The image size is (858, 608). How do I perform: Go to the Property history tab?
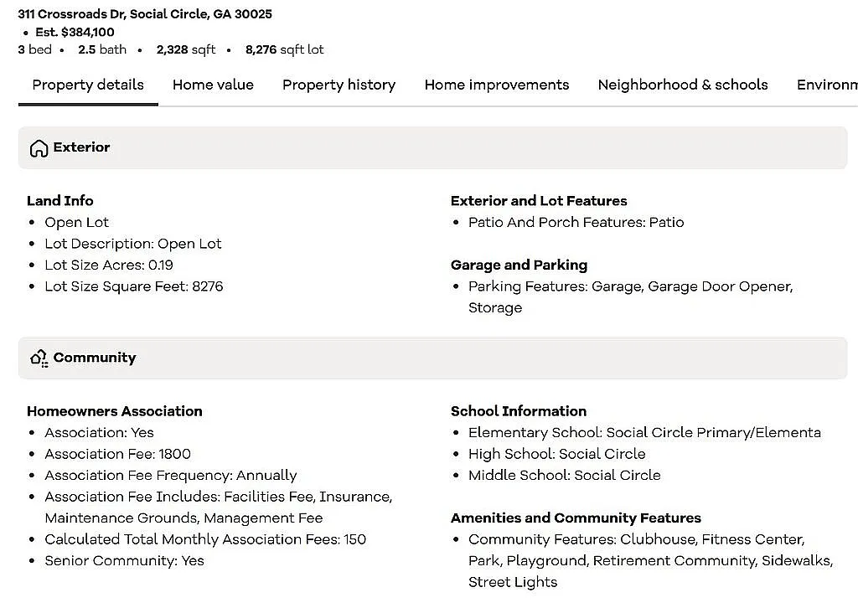point(339,85)
